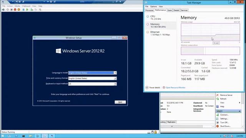Click the Connect icon under VM01

pos(218,115)
